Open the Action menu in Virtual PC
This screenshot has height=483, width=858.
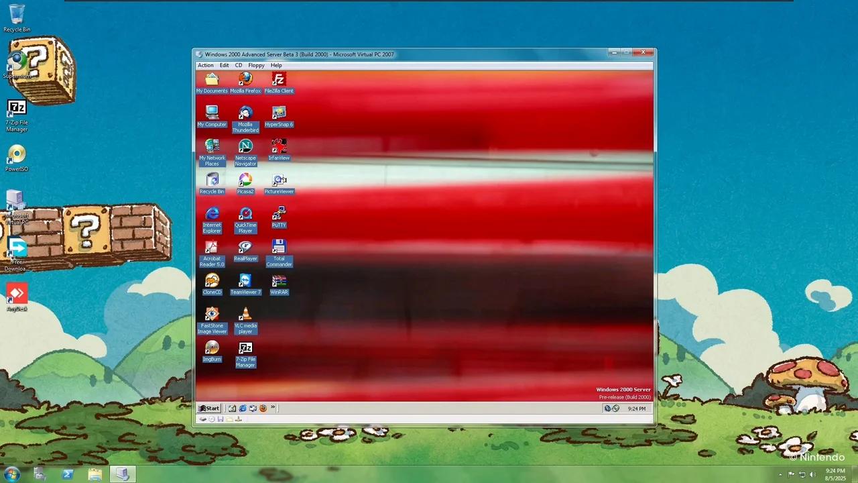tap(206, 65)
